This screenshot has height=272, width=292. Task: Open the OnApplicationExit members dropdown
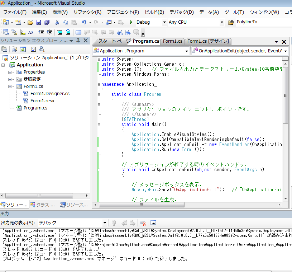click(286, 51)
